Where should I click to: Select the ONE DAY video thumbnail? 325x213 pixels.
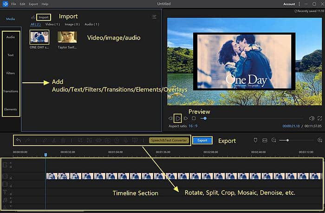click(x=39, y=37)
